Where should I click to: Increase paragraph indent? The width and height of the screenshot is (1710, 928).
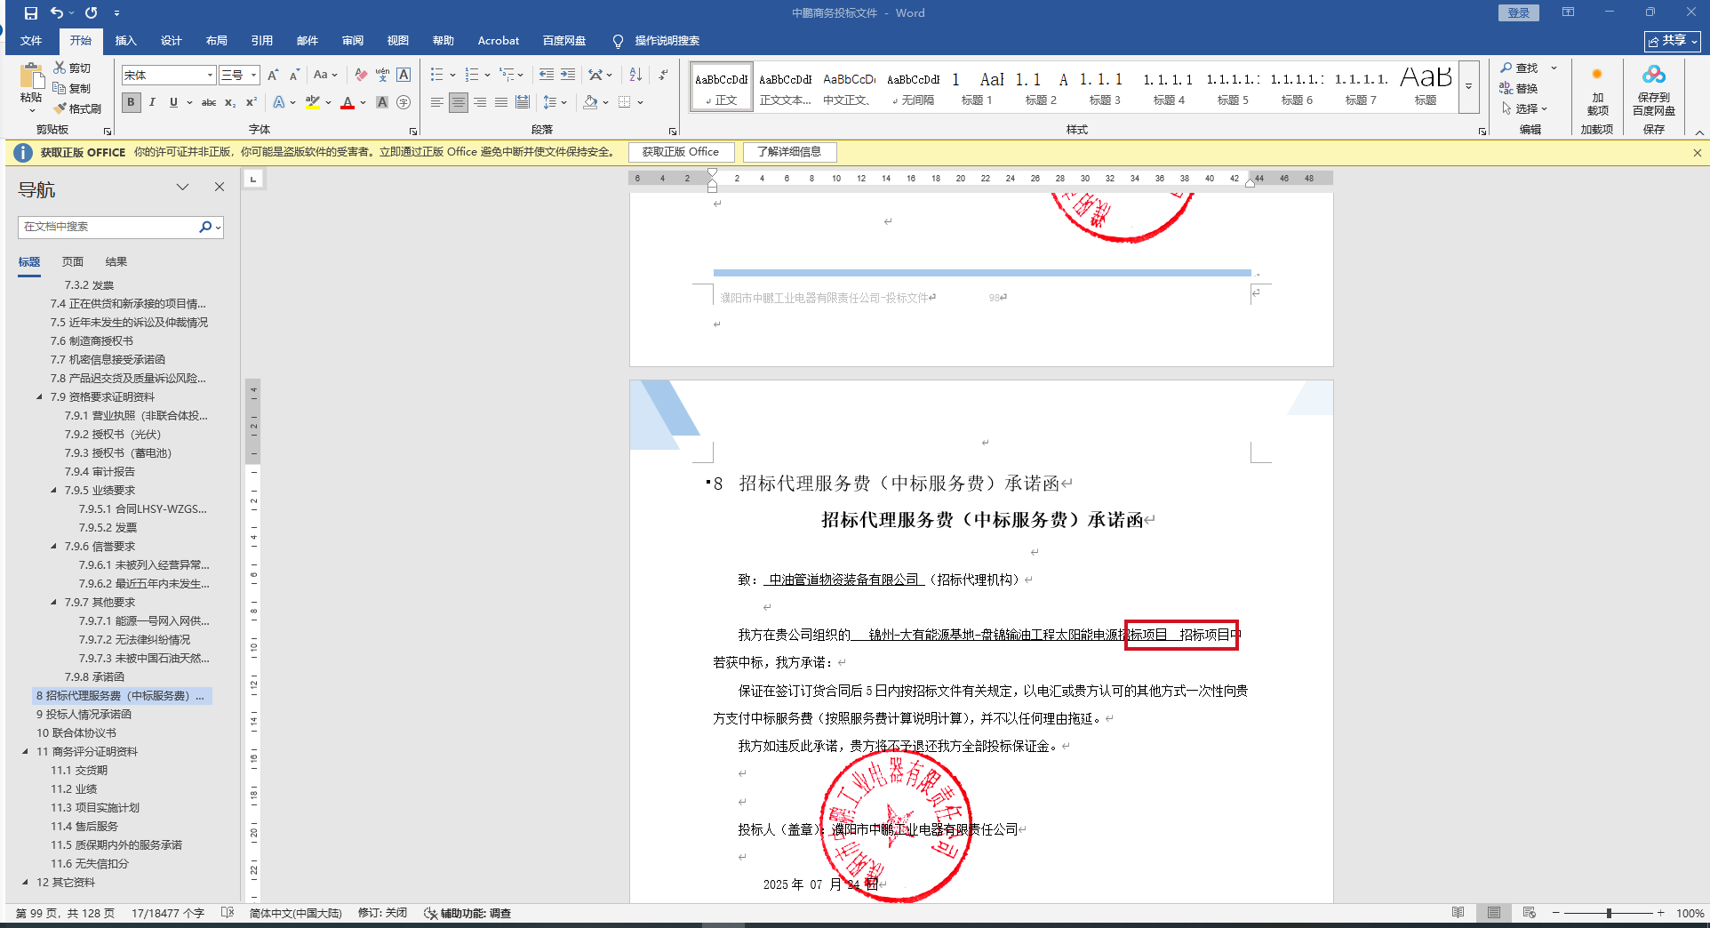(x=568, y=76)
